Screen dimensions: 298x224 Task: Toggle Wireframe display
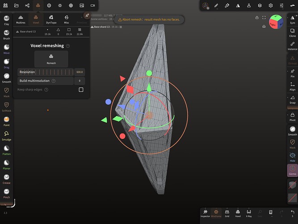click(x=216, y=214)
